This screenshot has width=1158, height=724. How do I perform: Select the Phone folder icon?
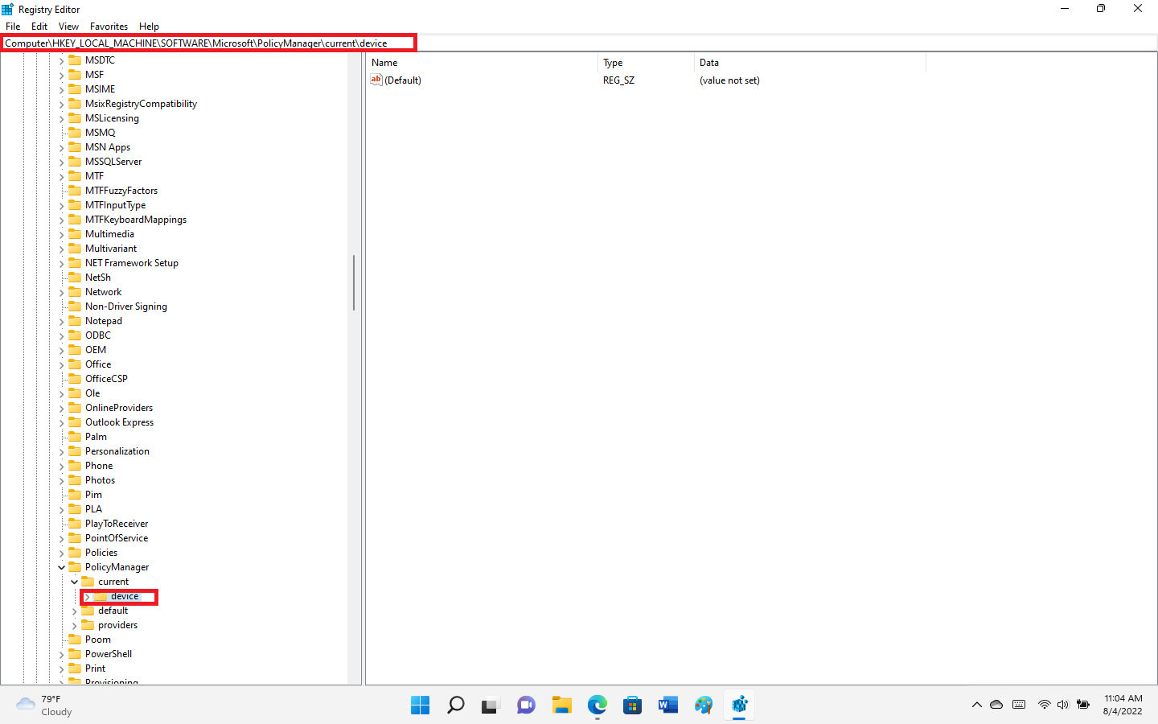[75, 466]
